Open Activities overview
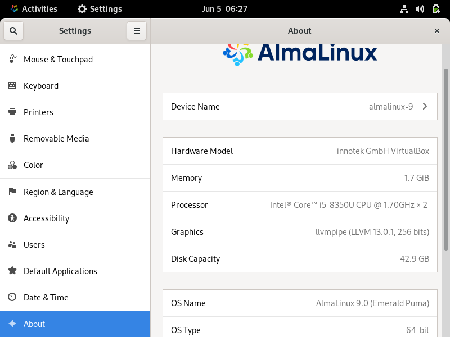Image resolution: width=450 pixels, height=337 pixels. click(x=34, y=9)
